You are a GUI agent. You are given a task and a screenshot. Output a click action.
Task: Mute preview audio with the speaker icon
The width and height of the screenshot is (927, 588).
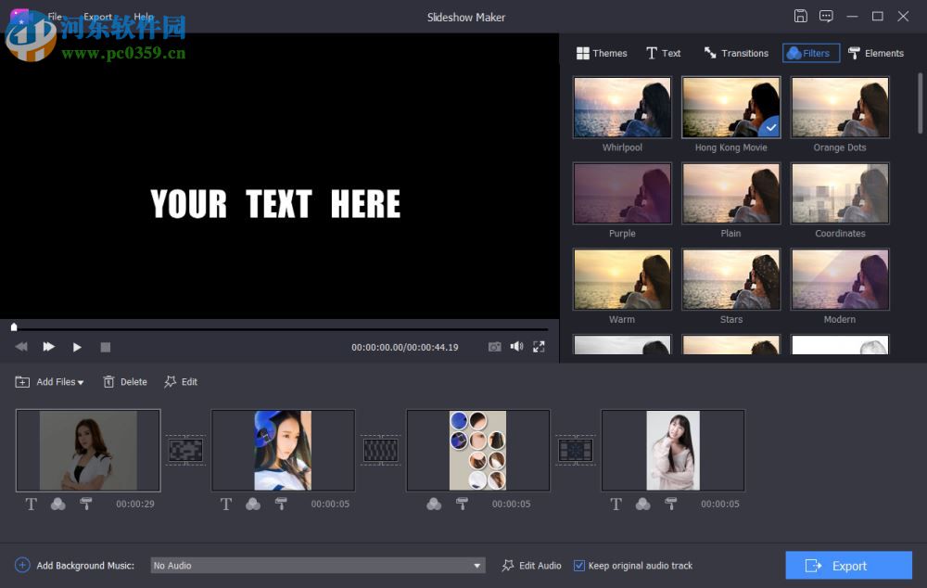tap(516, 346)
